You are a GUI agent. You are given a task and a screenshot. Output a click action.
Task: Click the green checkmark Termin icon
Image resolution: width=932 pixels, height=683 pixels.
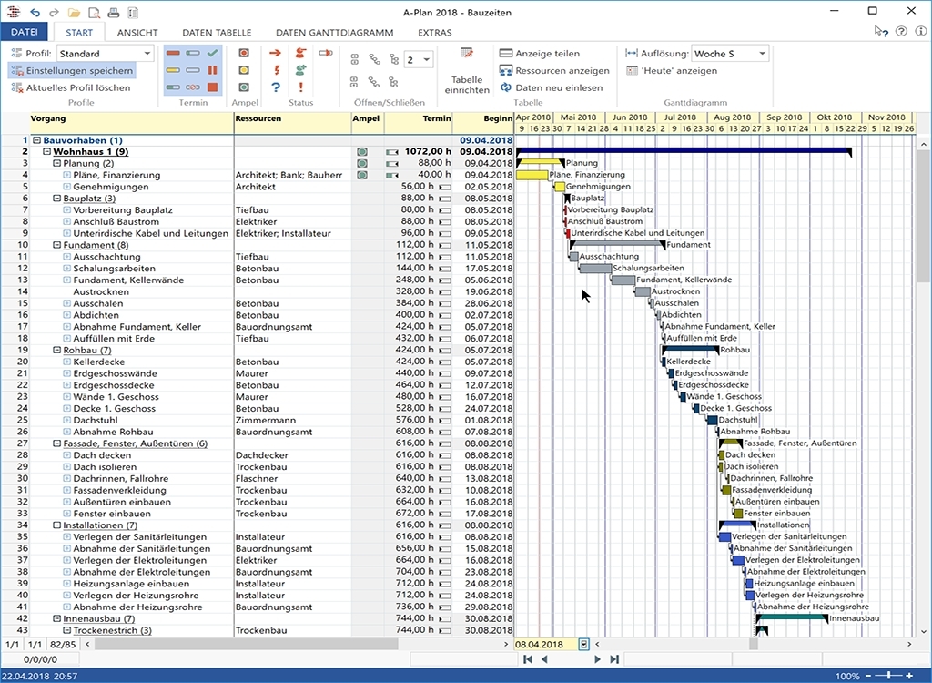[212, 54]
